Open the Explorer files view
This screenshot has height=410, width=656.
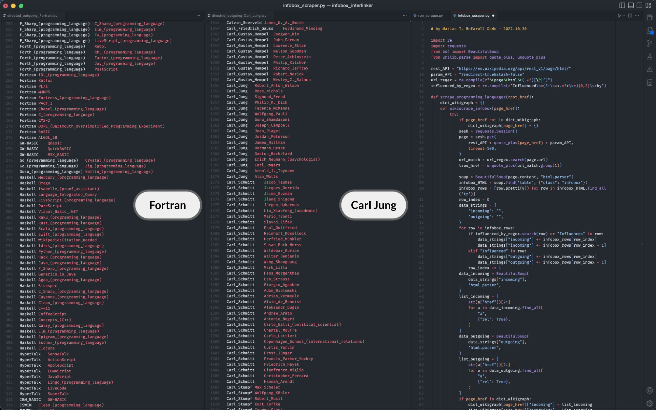650,31
